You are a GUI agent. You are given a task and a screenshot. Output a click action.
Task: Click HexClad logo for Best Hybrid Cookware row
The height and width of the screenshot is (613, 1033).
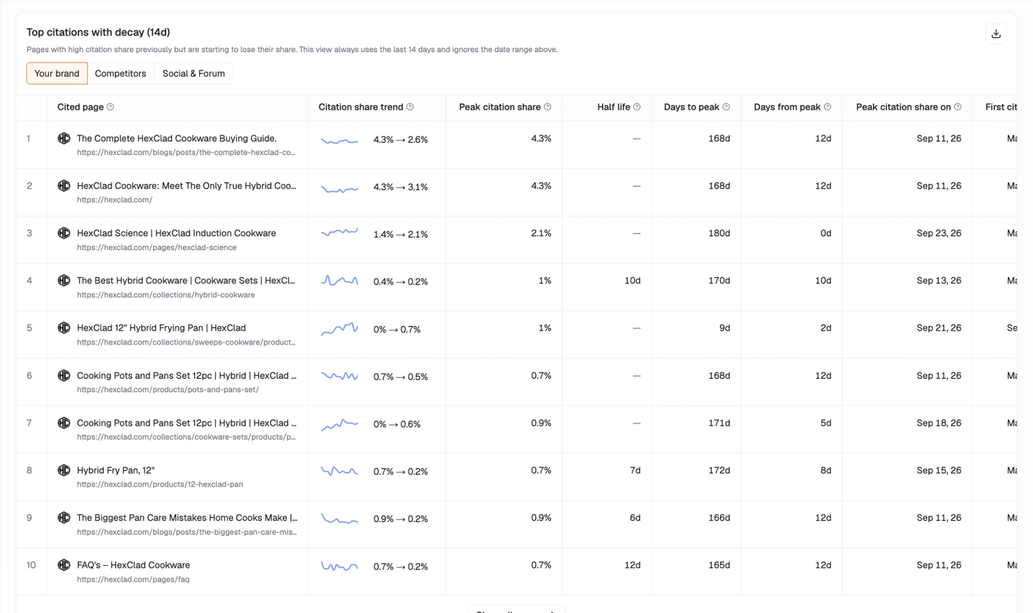(x=64, y=280)
